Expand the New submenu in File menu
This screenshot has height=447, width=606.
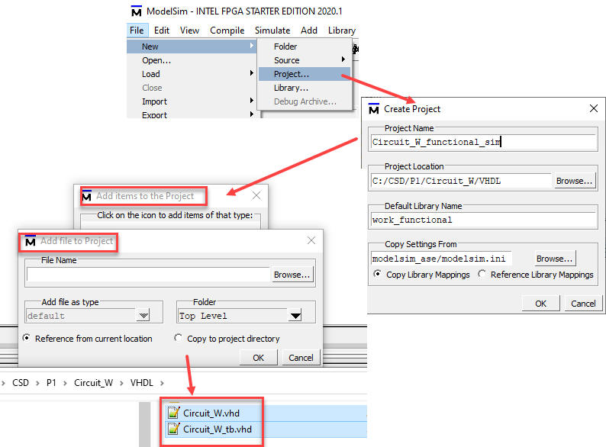coord(192,47)
